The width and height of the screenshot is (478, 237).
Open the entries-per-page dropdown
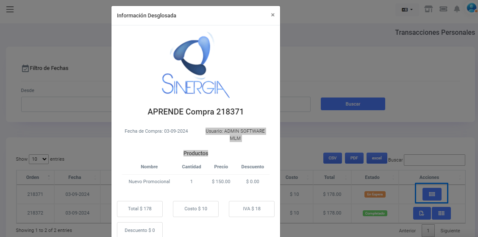tap(39, 159)
